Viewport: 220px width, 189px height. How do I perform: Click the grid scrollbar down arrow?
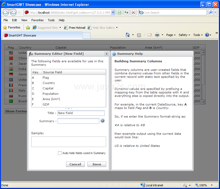[x=203, y=102]
